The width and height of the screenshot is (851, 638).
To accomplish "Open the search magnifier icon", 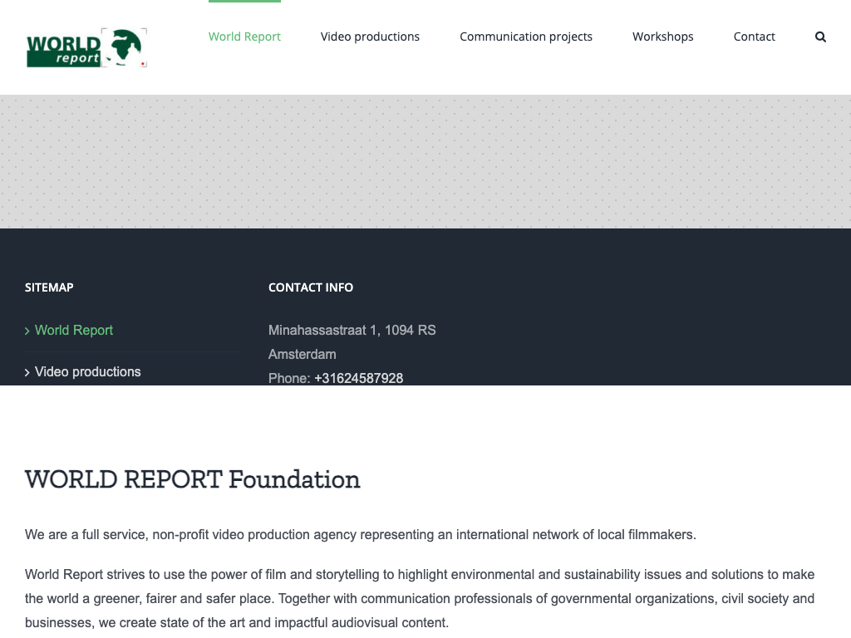I will tap(820, 37).
